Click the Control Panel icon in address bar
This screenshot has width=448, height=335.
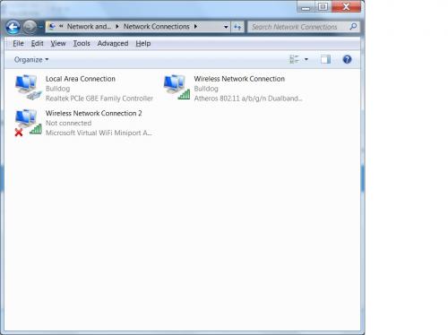pyautogui.click(x=52, y=27)
